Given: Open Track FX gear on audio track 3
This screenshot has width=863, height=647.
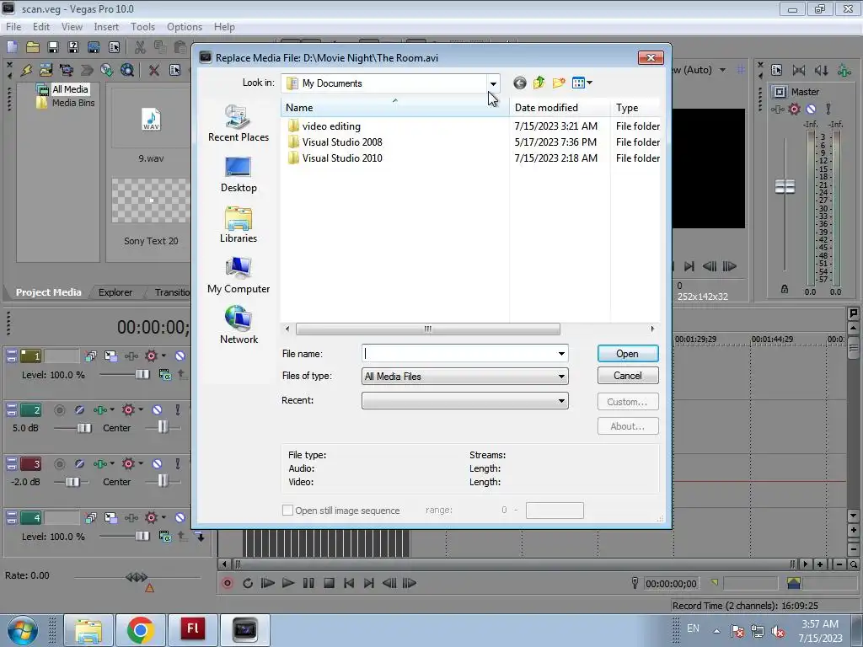Looking at the screenshot, I should click(x=128, y=464).
